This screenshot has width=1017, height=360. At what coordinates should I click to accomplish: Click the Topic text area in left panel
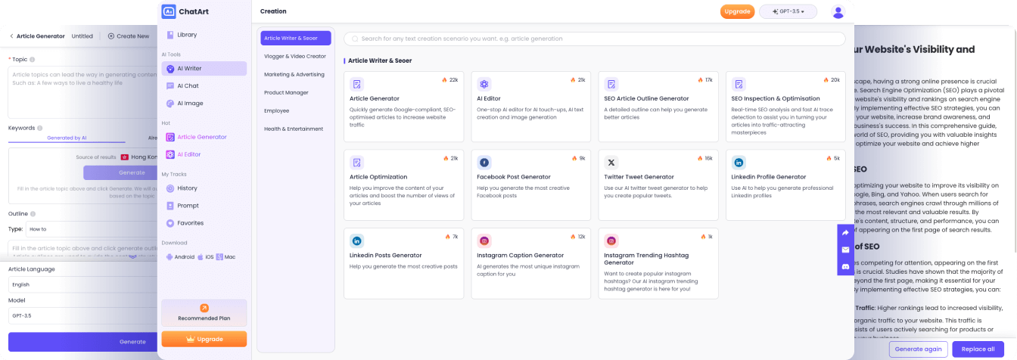click(x=83, y=92)
